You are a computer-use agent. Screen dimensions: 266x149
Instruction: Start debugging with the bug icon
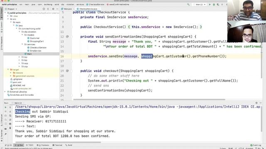(214, 5)
